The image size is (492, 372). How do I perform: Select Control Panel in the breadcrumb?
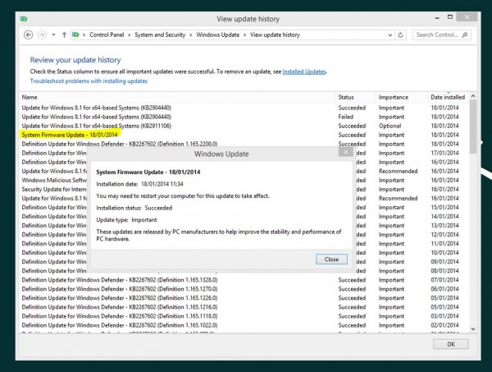107,34
